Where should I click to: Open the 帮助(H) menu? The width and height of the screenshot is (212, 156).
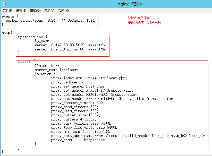tap(63, 11)
